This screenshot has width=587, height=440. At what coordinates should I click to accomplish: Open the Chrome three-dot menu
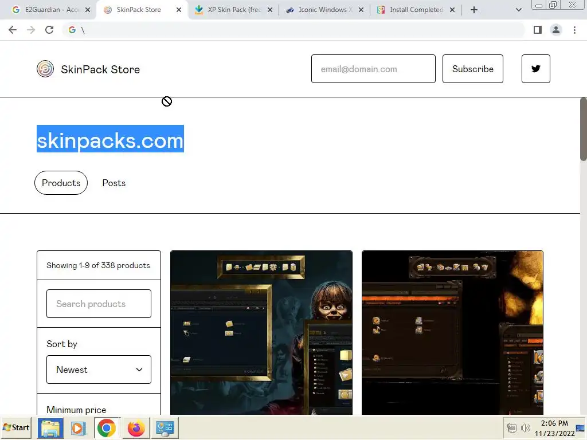click(574, 30)
